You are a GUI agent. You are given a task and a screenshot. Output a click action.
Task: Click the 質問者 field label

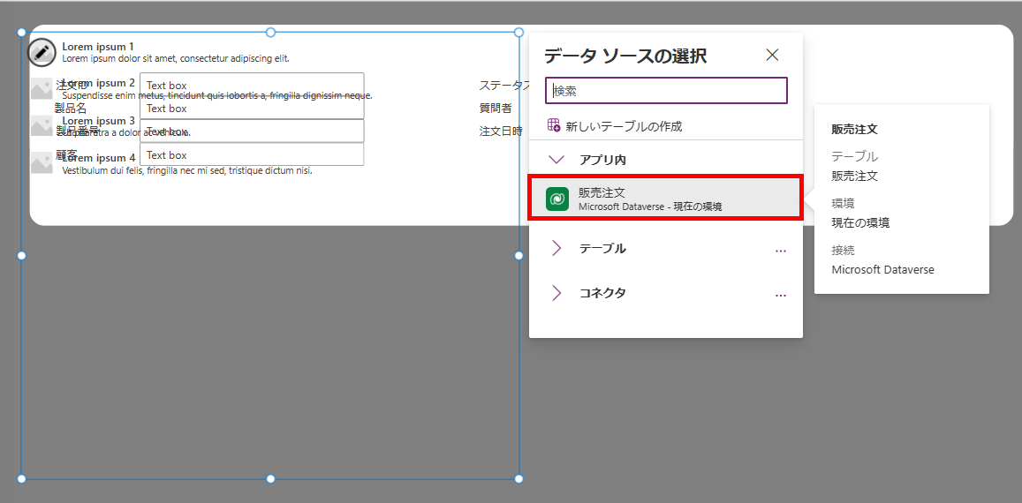(496, 109)
